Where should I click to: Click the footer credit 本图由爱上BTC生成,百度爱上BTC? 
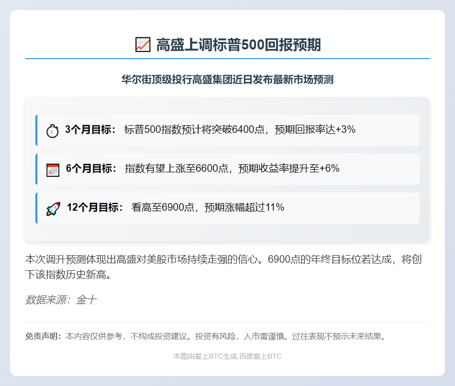click(227, 356)
